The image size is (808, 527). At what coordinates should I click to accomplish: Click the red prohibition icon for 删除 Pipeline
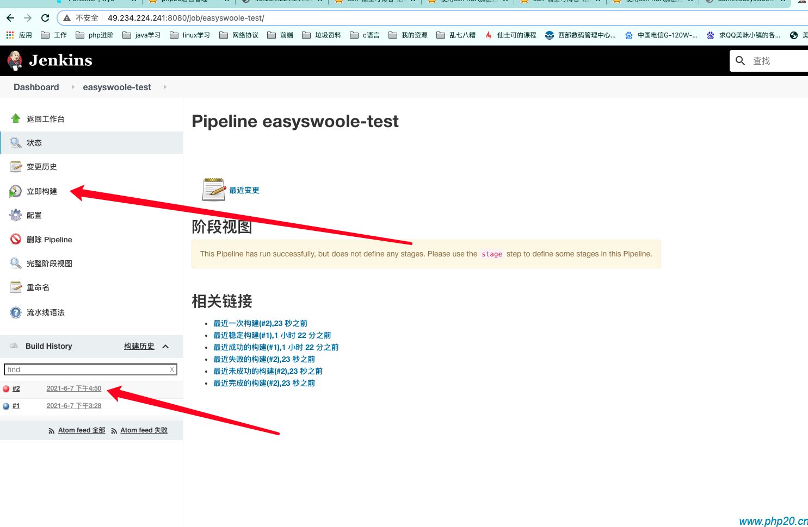(16, 239)
